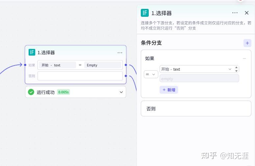The width and height of the screenshot is (255, 166).
Task: Click the empty 否则 field in the node
Action: pyautogui.click(x=80, y=76)
